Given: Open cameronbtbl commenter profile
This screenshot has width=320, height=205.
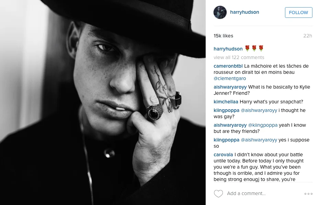Looking at the screenshot, I should pos(228,66).
